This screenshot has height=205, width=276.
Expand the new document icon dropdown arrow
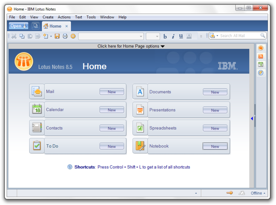[51, 36]
